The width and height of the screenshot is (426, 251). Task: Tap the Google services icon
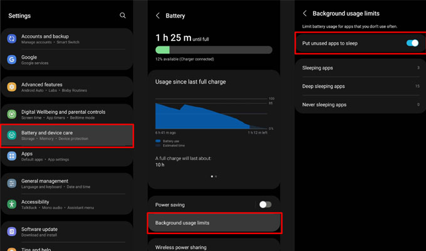[12, 60]
